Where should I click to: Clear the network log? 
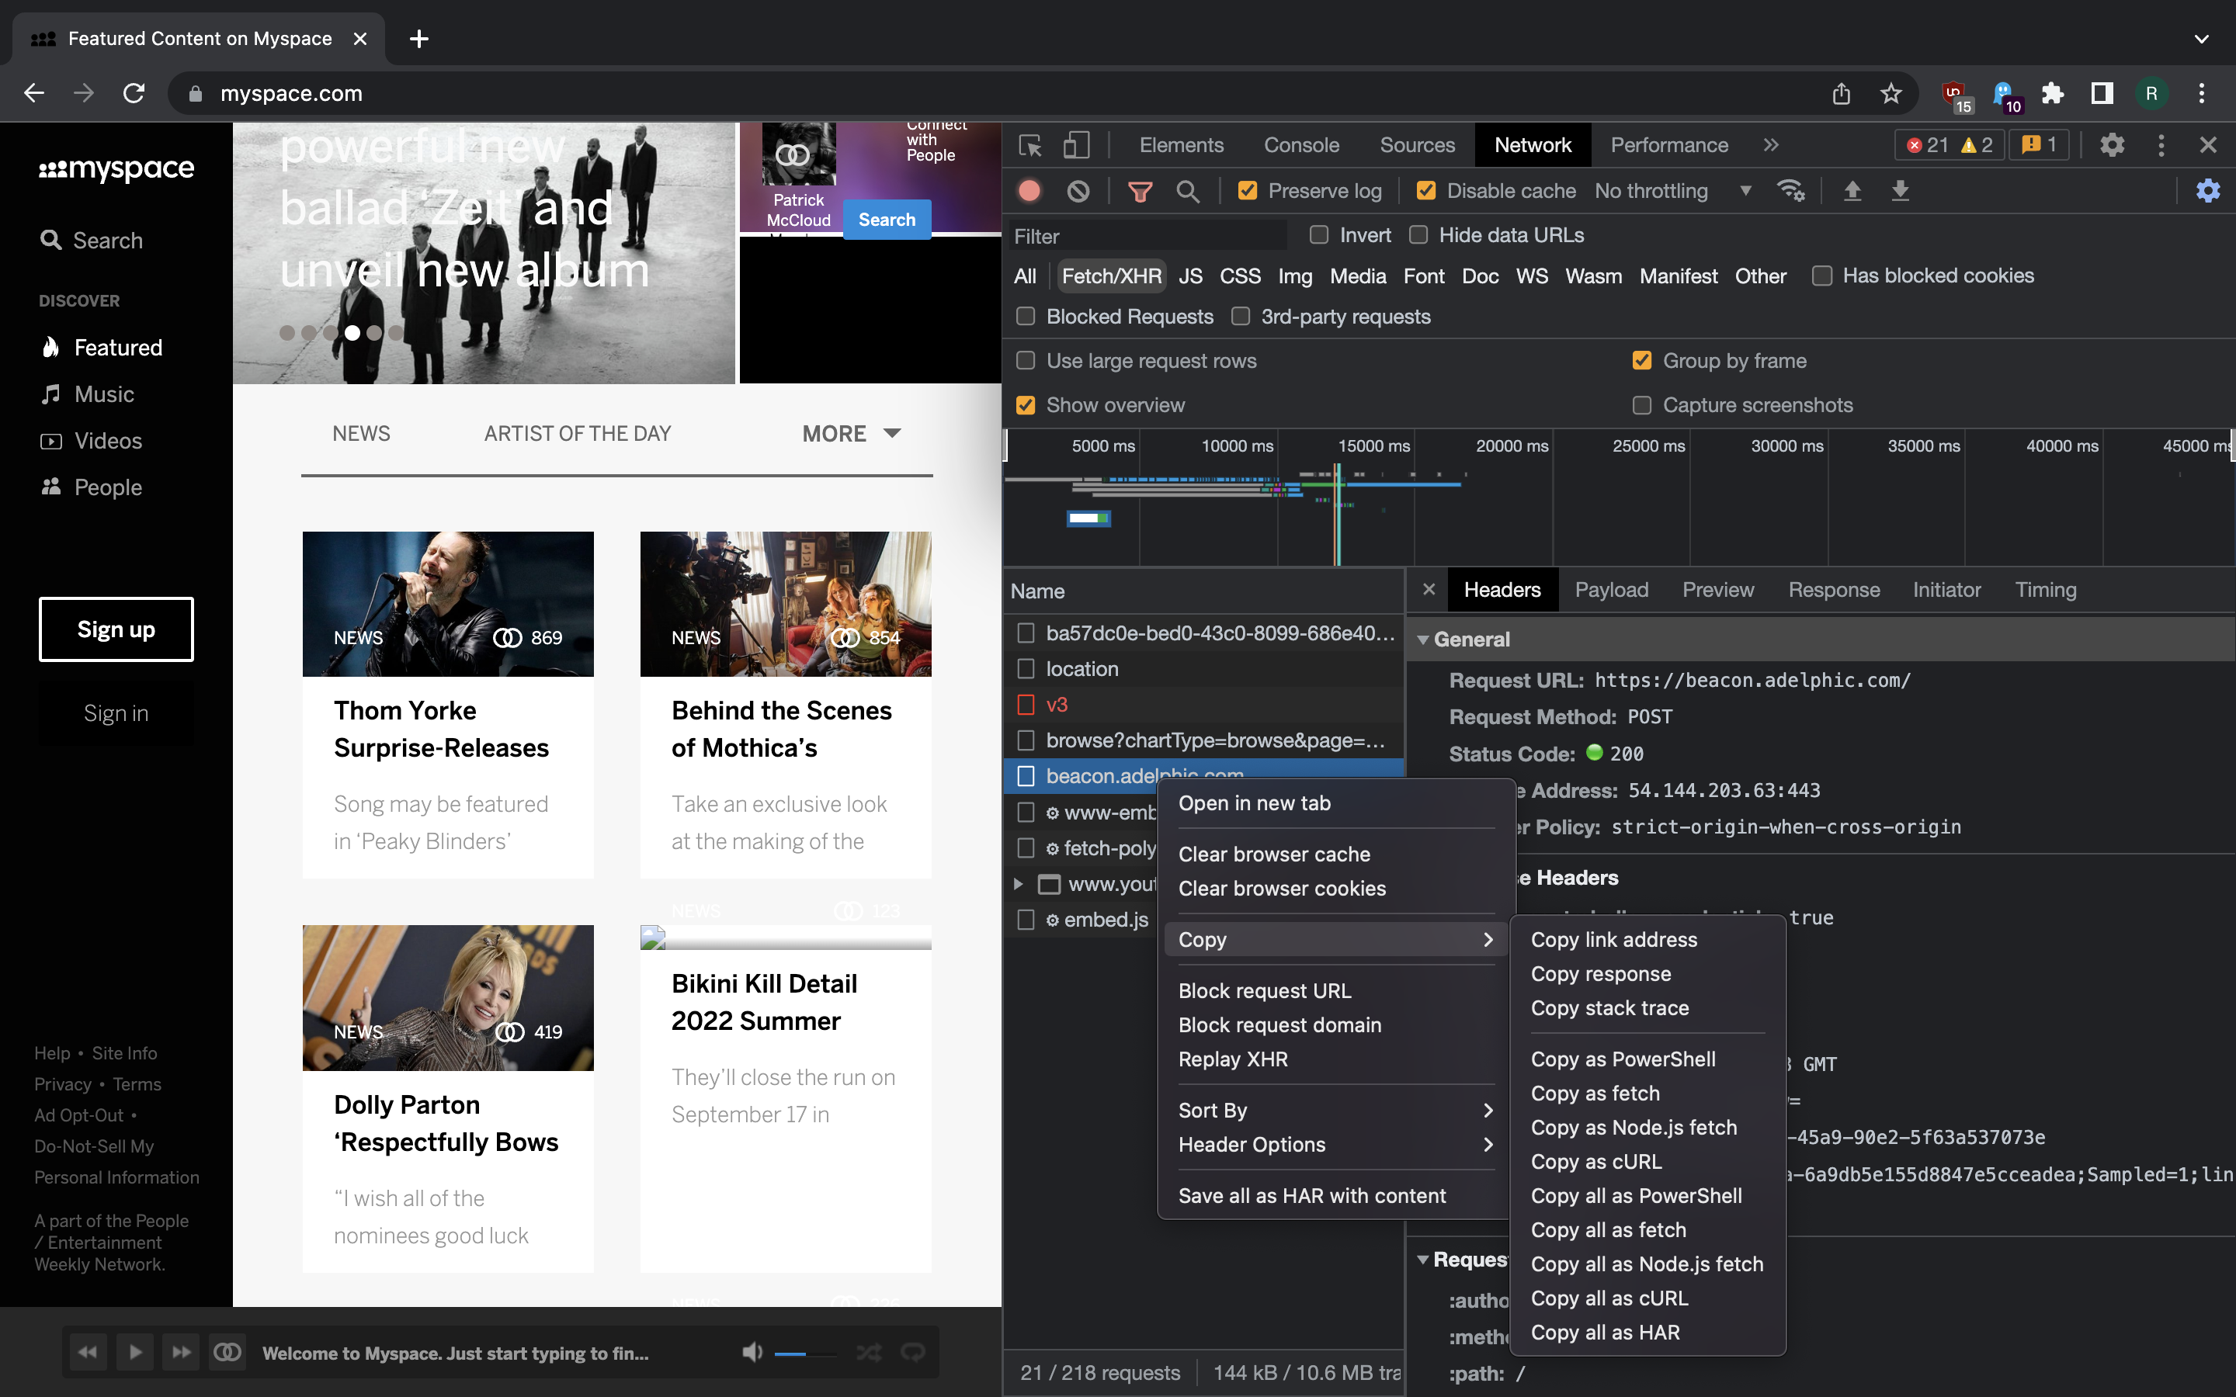tap(1078, 191)
